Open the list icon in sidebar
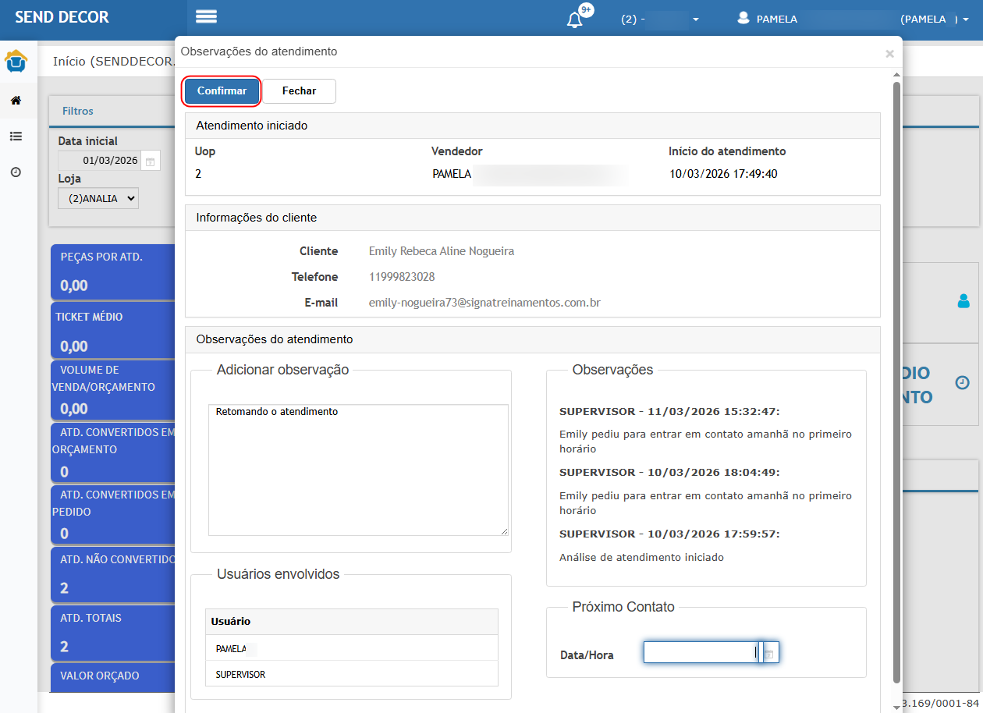Viewport: 983px width, 713px height. pos(16,137)
